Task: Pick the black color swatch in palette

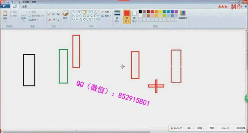Action: pyautogui.click(x=141, y=12)
